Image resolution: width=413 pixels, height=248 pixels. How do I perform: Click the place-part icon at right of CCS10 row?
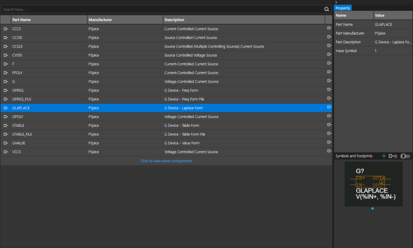tap(329, 37)
